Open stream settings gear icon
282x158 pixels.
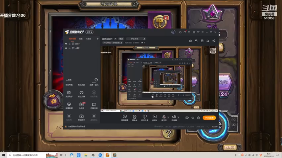click(198, 118)
